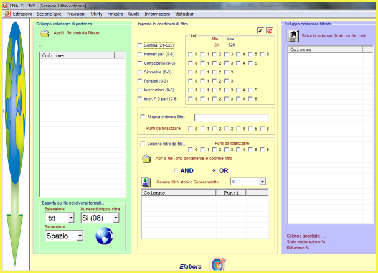Image resolution: width=378 pixels, height=273 pixels.
Task: Select the OR radio button
Action: click(x=214, y=170)
